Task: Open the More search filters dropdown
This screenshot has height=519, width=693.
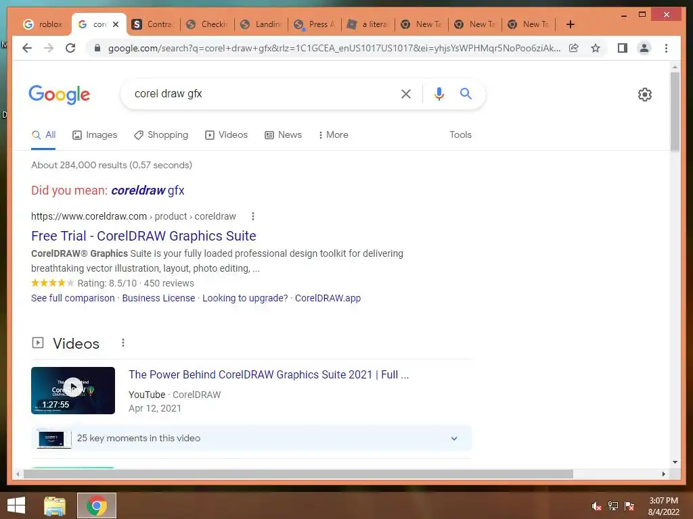Action: 333,135
